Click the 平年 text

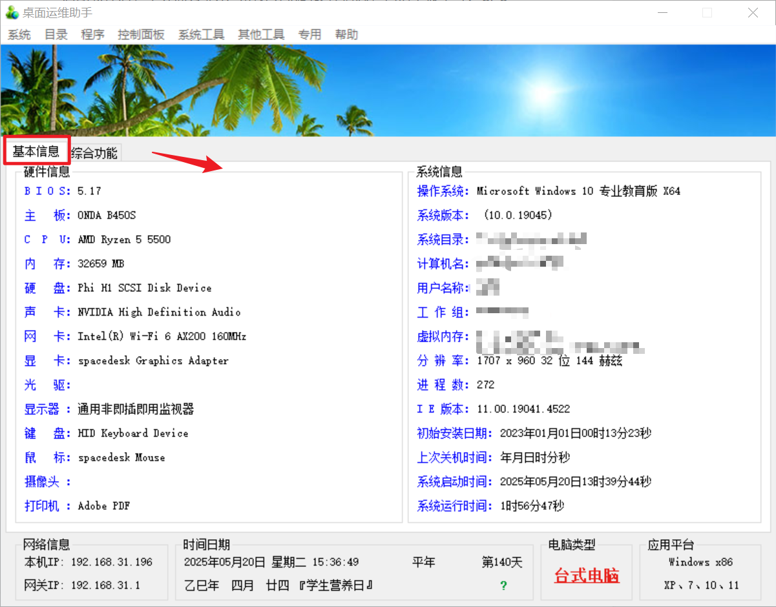click(424, 562)
